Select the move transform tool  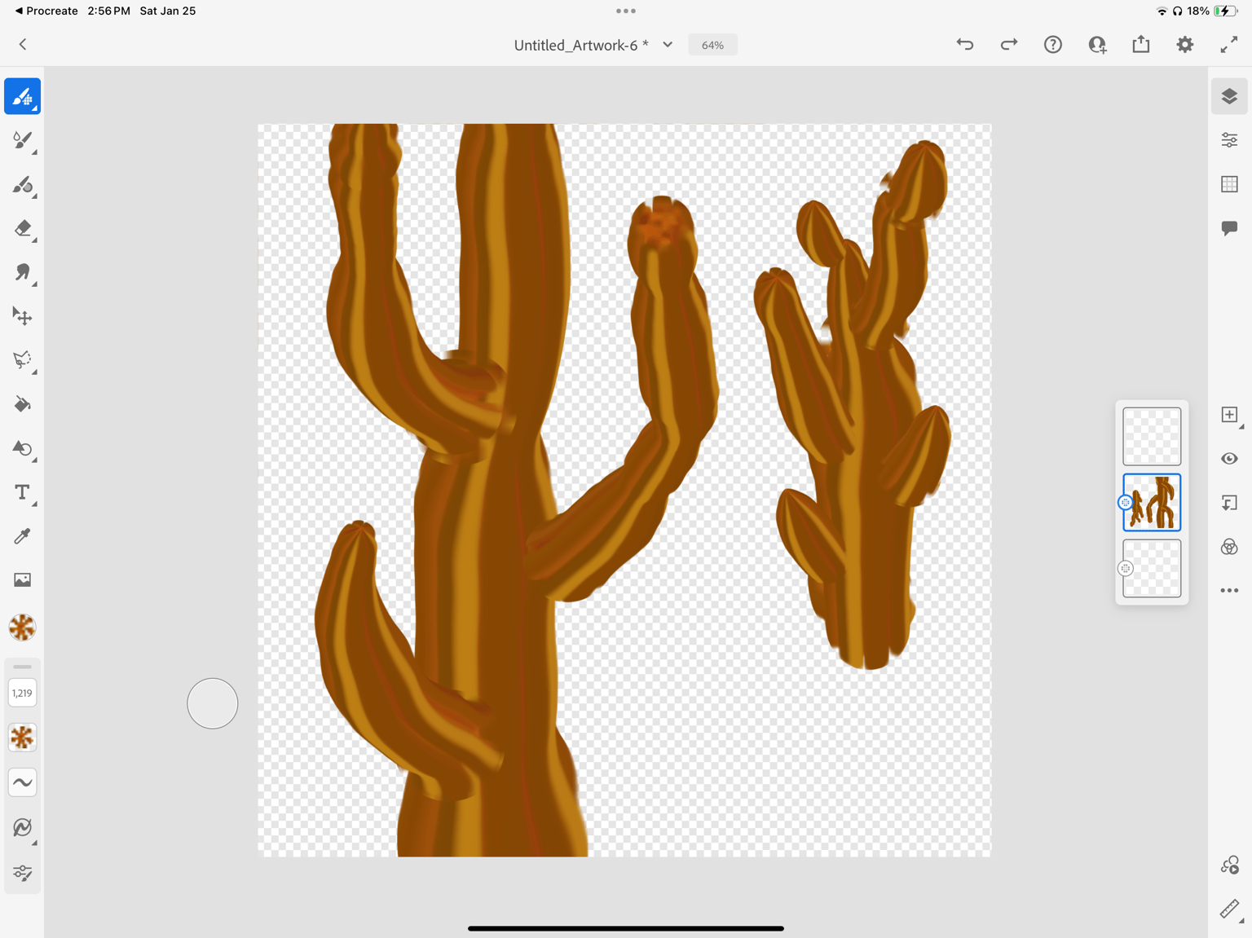22,316
